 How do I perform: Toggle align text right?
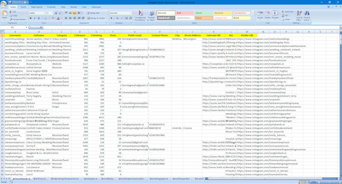click(x=74, y=18)
